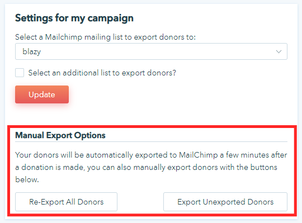Save campaign settings with the red Update button
The image size is (302, 223).
click(x=42, y=94)
